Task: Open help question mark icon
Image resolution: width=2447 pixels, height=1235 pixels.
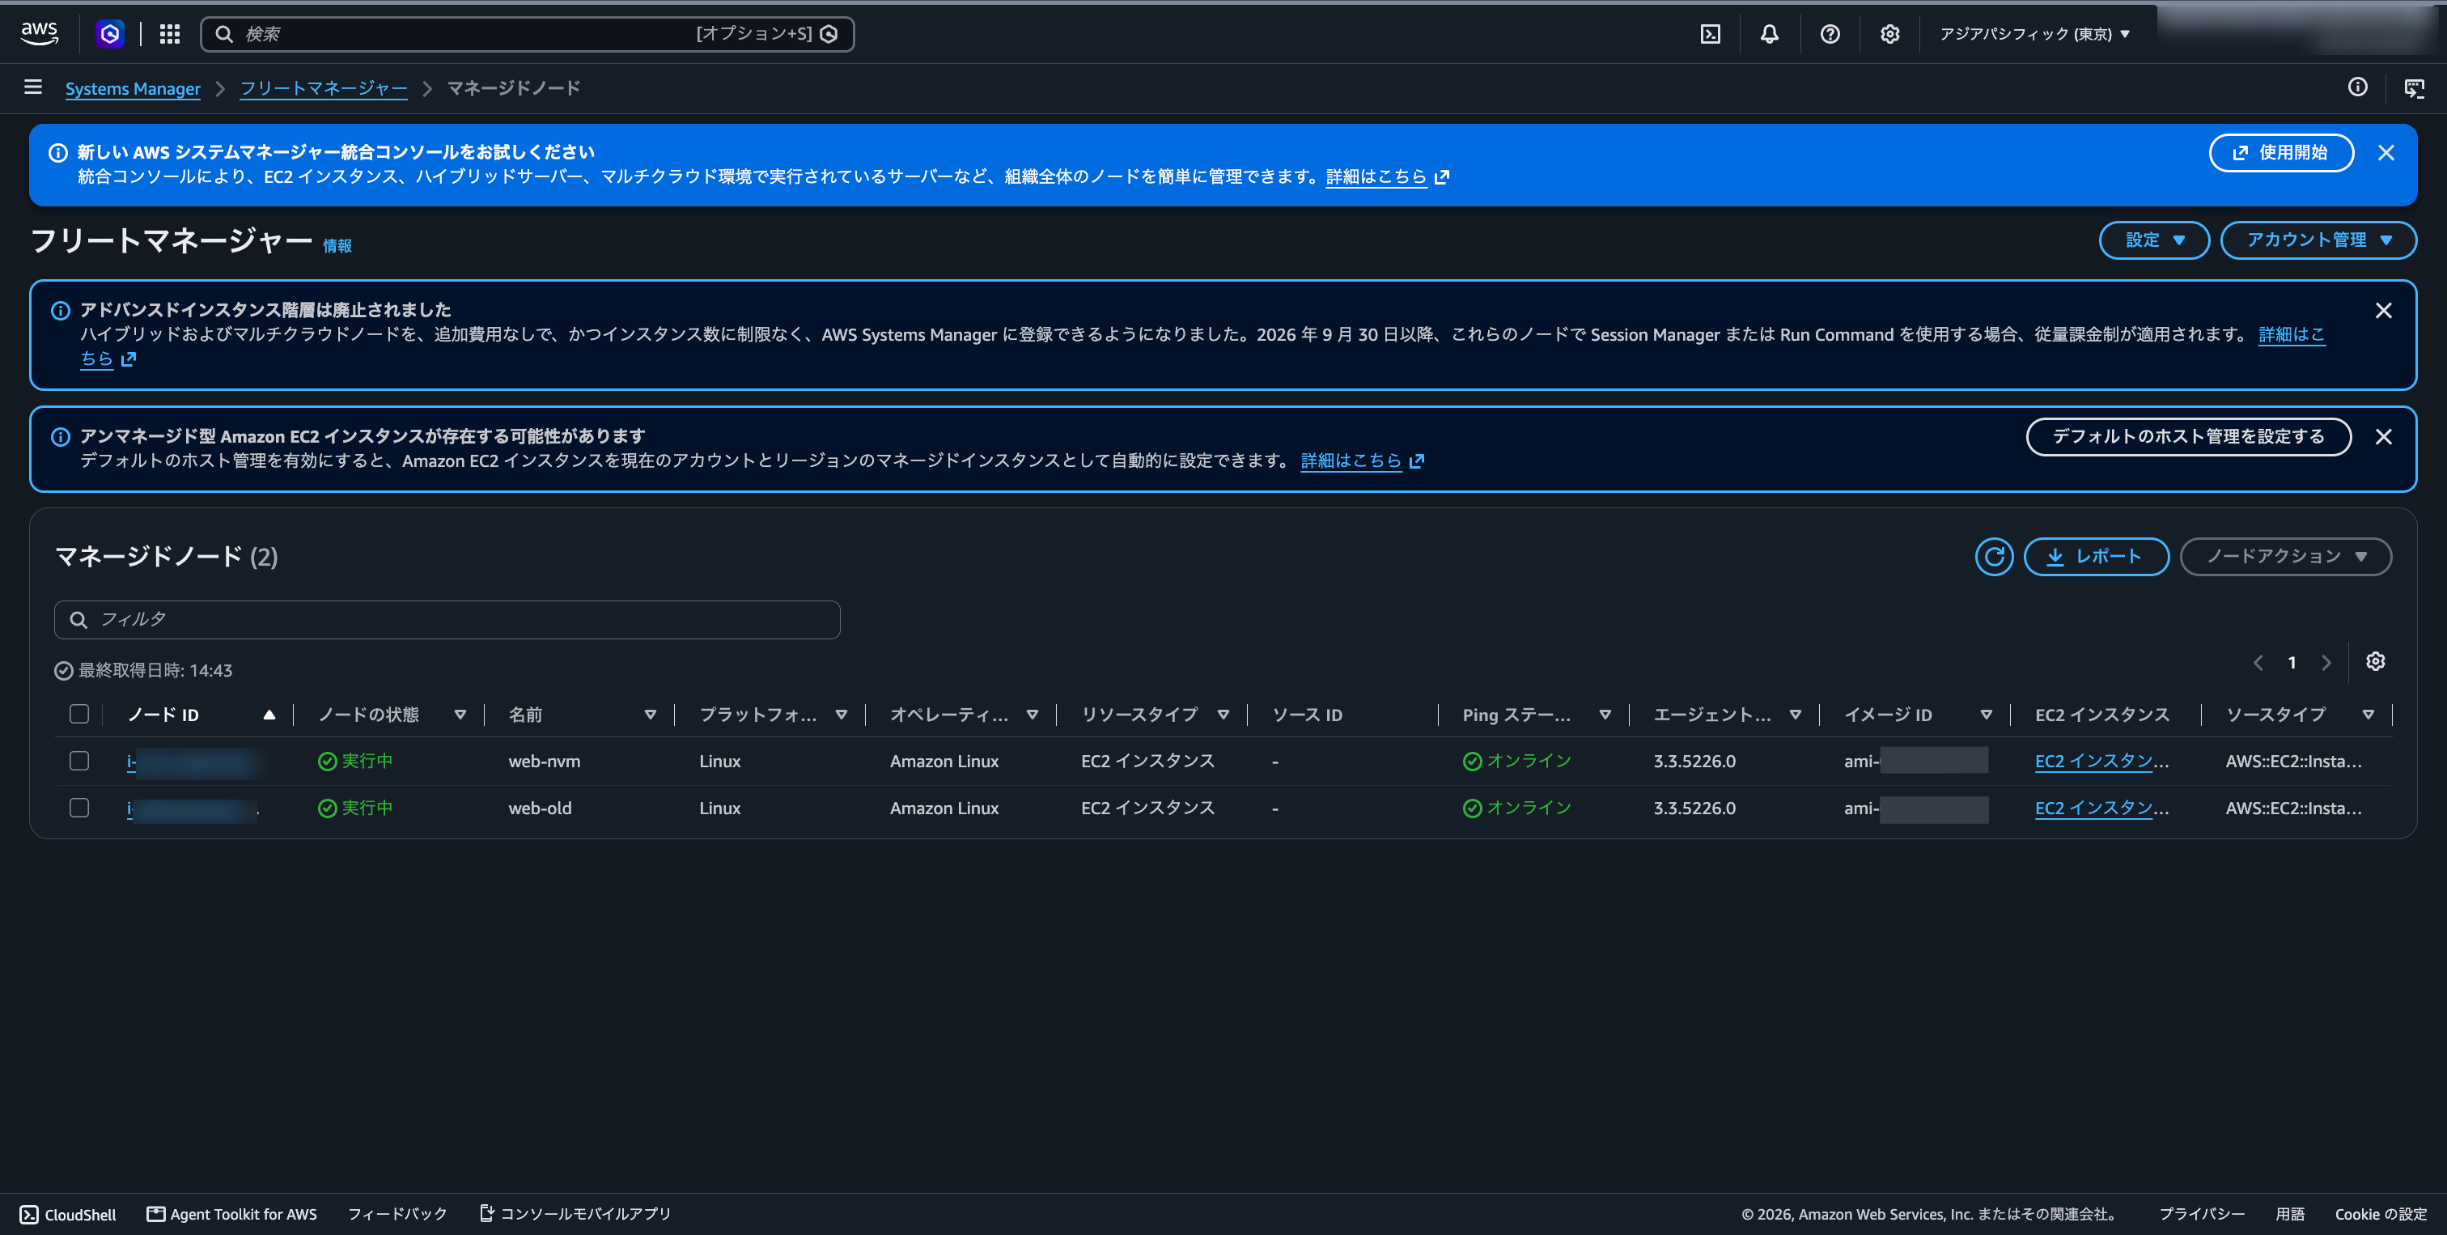Action: point(1830,34)
